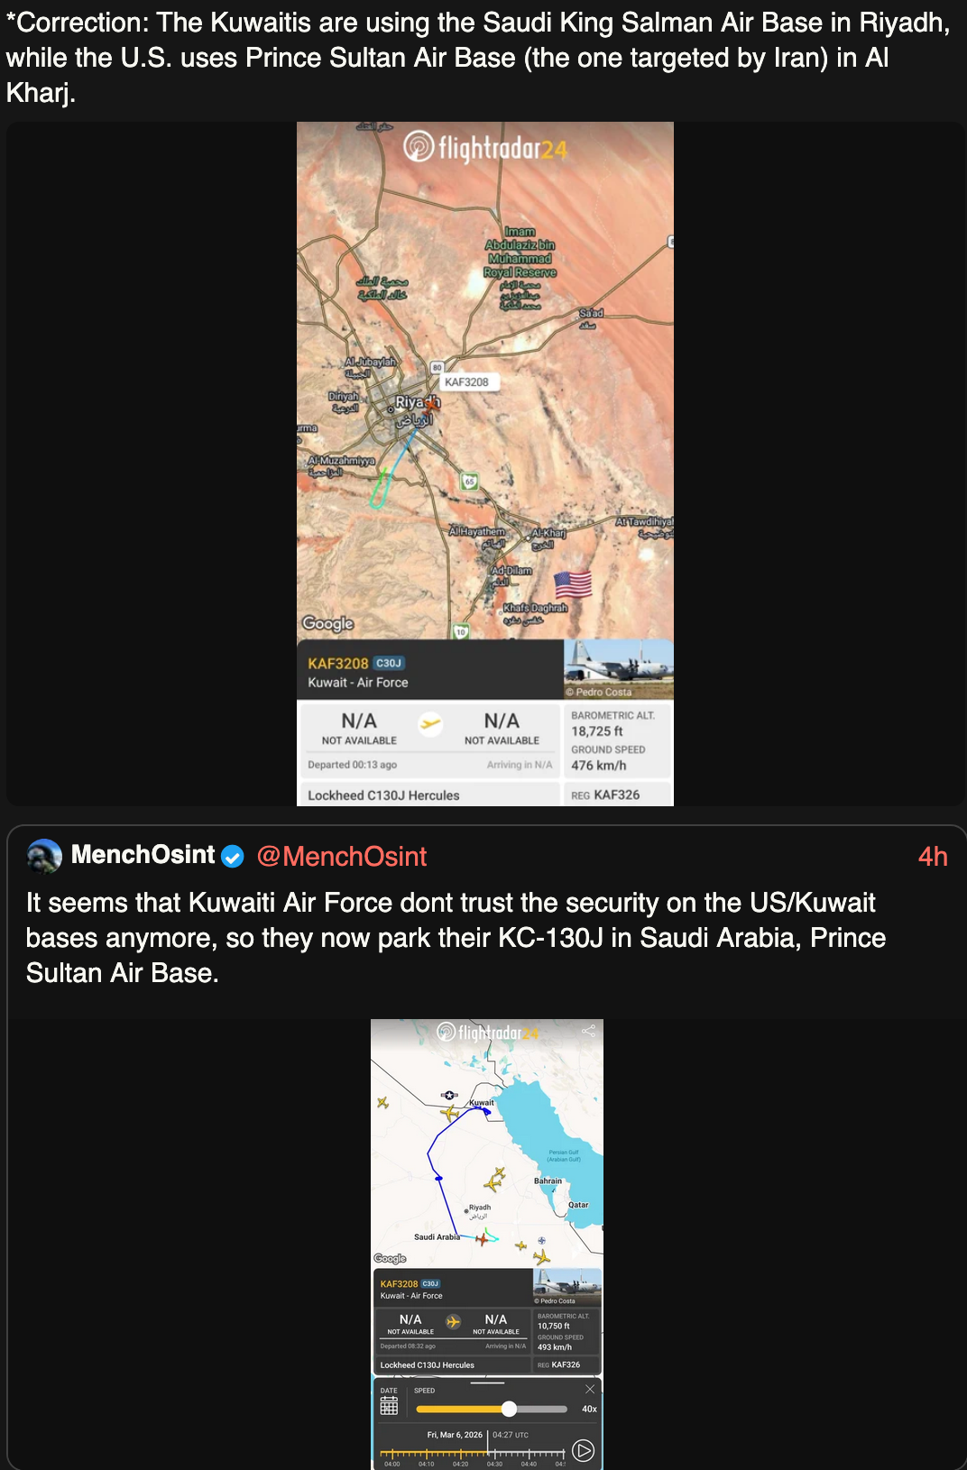Open the Pedro Costa aircraft photo below the satellite map
Image resolution: width=967 pixels, height=1470 pixels.
pos(618,668)
